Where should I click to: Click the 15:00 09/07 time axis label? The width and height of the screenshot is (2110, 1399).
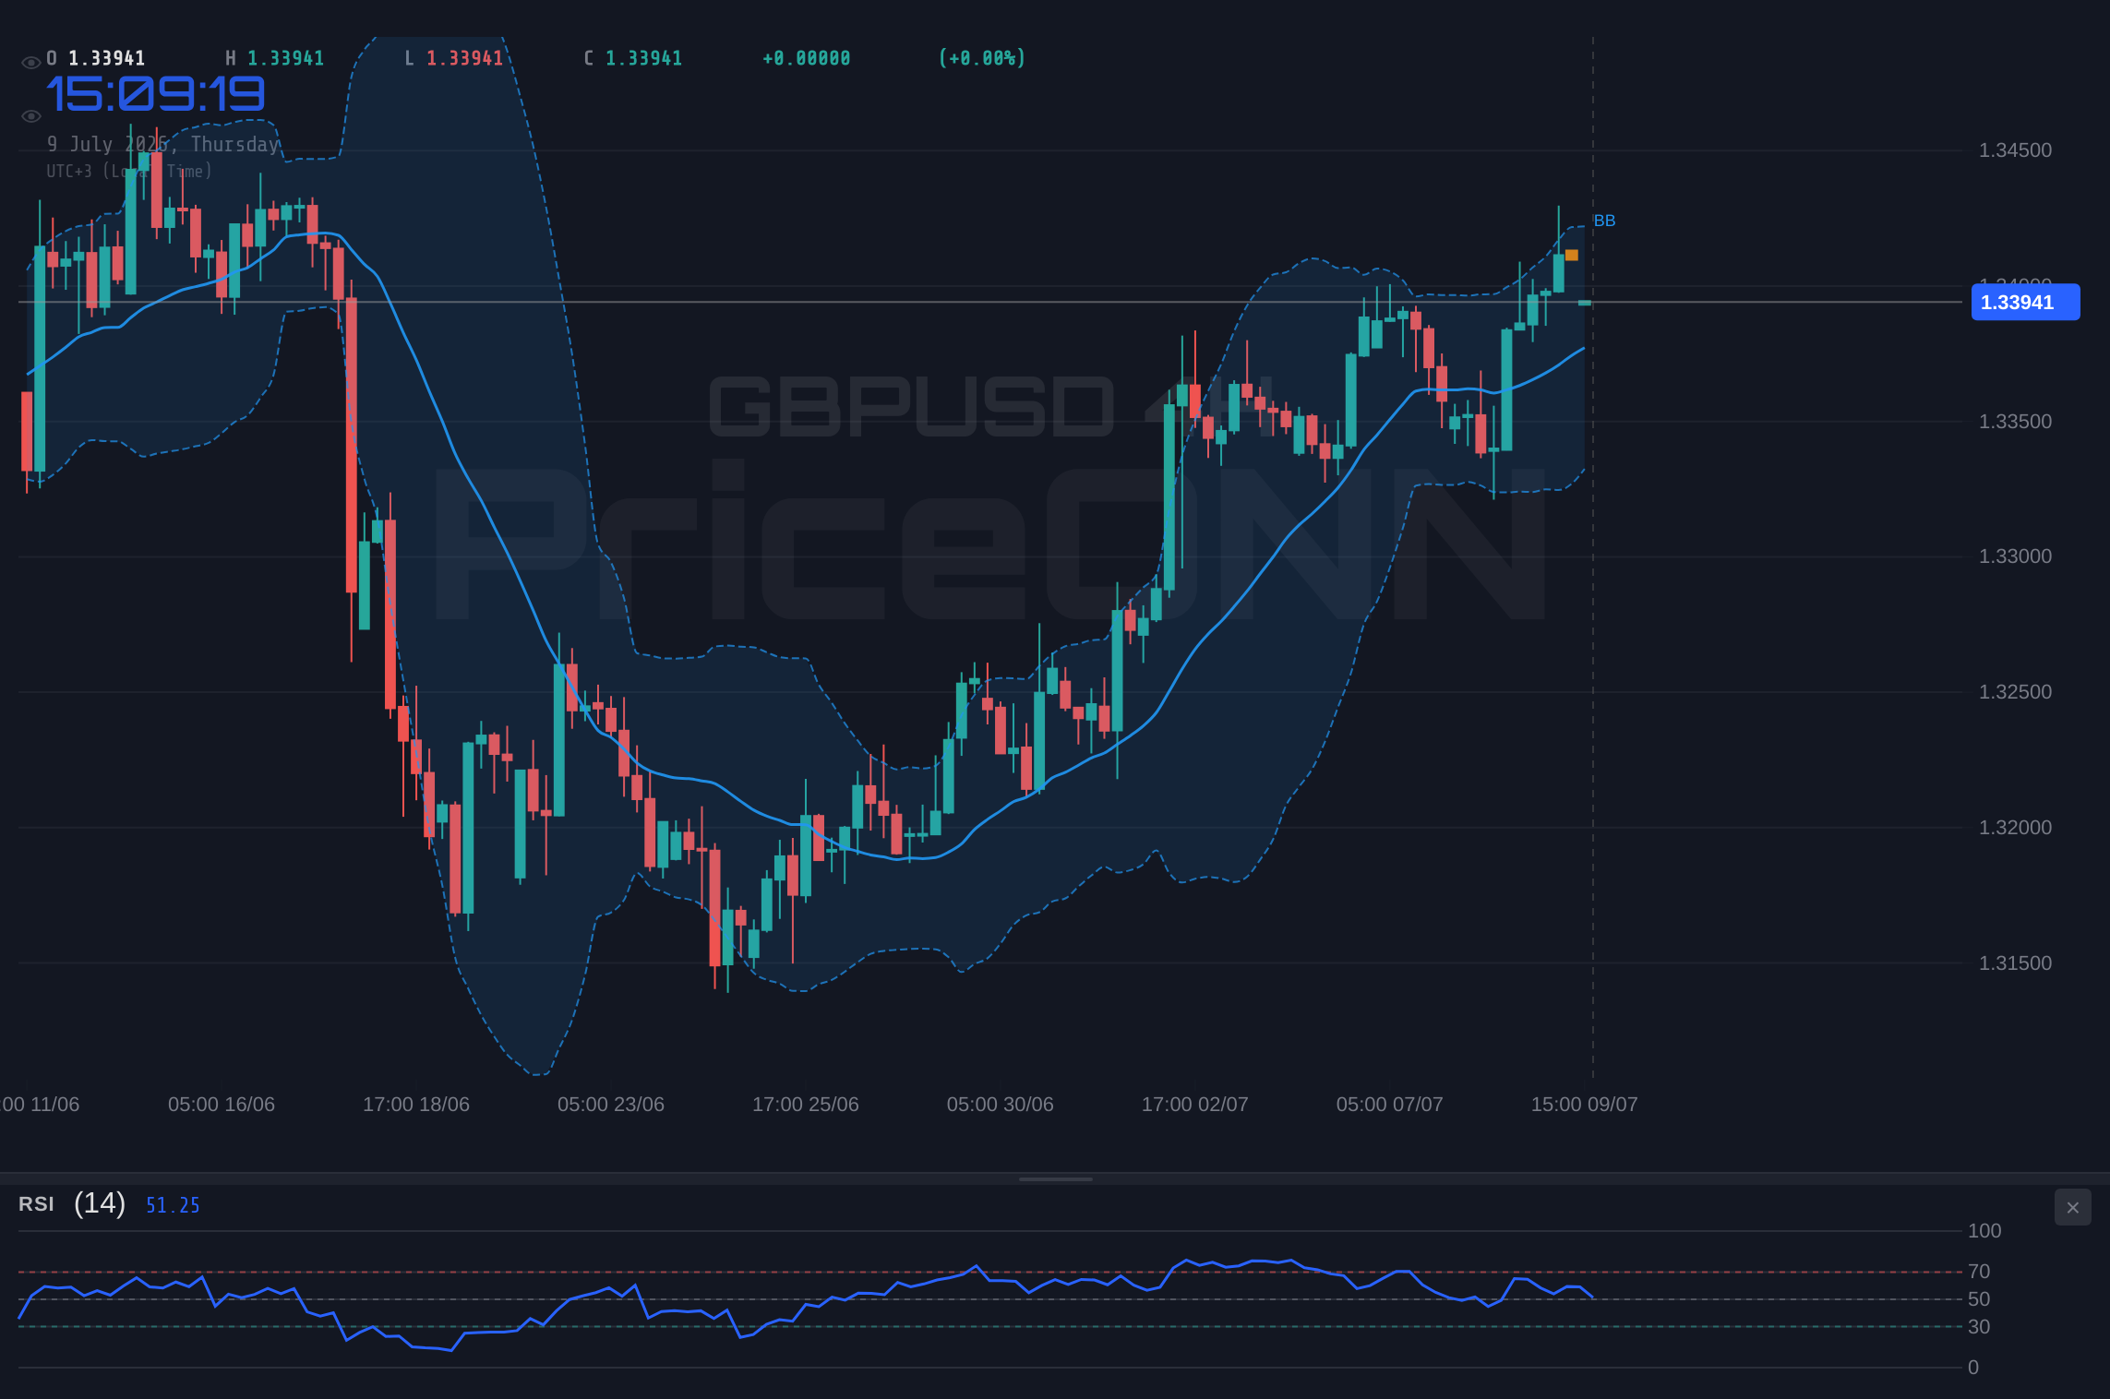[x=1585, y=1105]
